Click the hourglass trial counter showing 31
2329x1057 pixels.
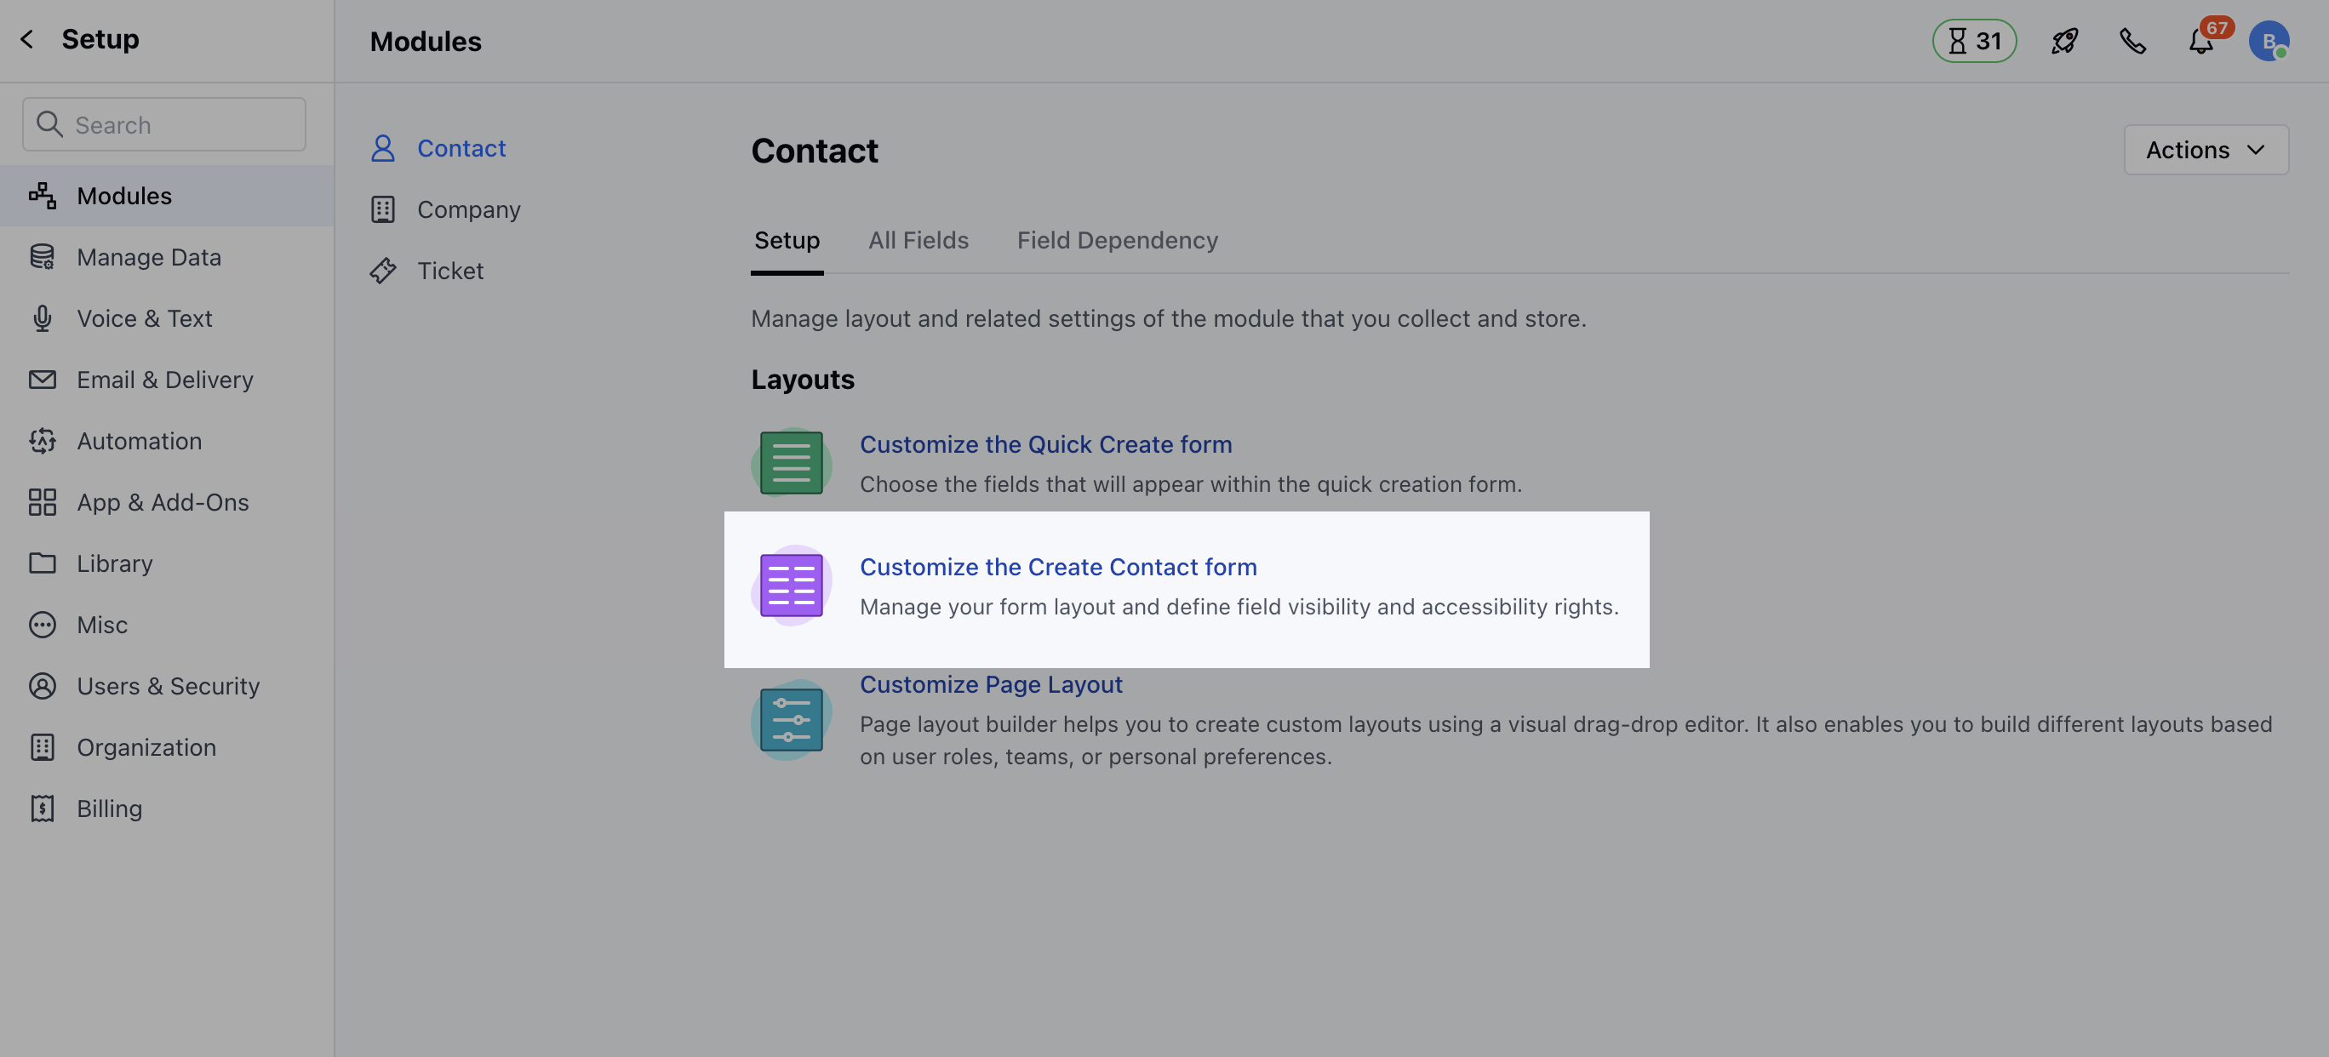coord(1973,41)
